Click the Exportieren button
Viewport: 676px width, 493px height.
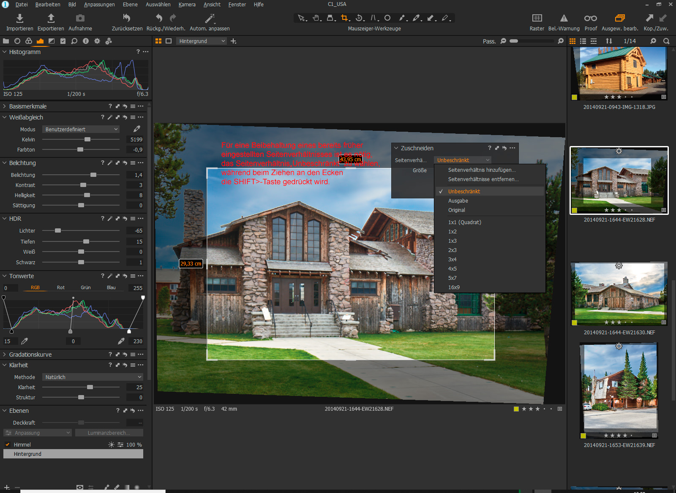pos(51,22)
